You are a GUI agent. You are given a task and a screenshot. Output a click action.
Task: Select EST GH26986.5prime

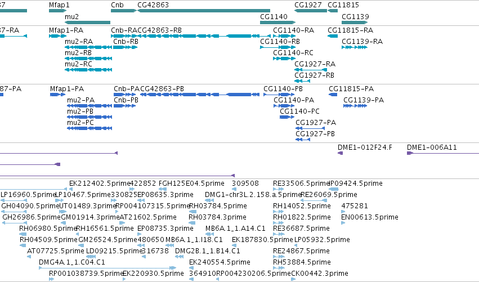click(x=31, y=217)
